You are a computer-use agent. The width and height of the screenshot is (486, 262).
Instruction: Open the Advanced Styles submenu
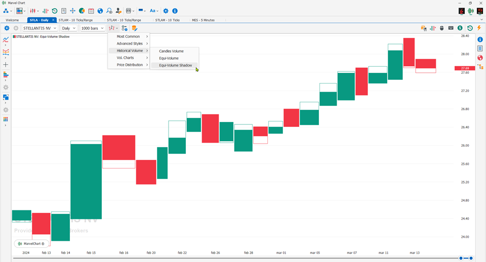(x=129, y=43)
